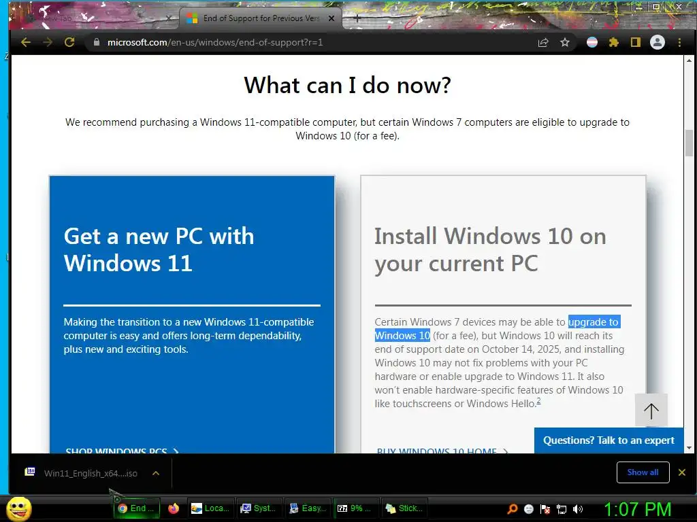Share this page via the share icon

(x=542, y=43)
